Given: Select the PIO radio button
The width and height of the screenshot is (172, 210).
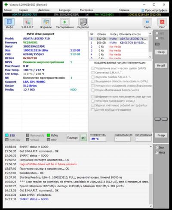Looking at the screenshot, I should [x=157, y=38].
